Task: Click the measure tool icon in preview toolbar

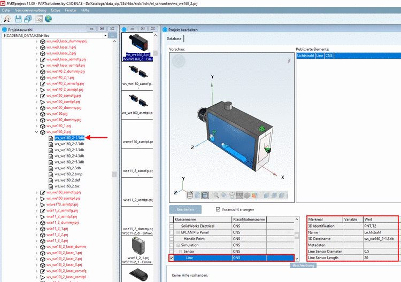Action: coord(240,195)
